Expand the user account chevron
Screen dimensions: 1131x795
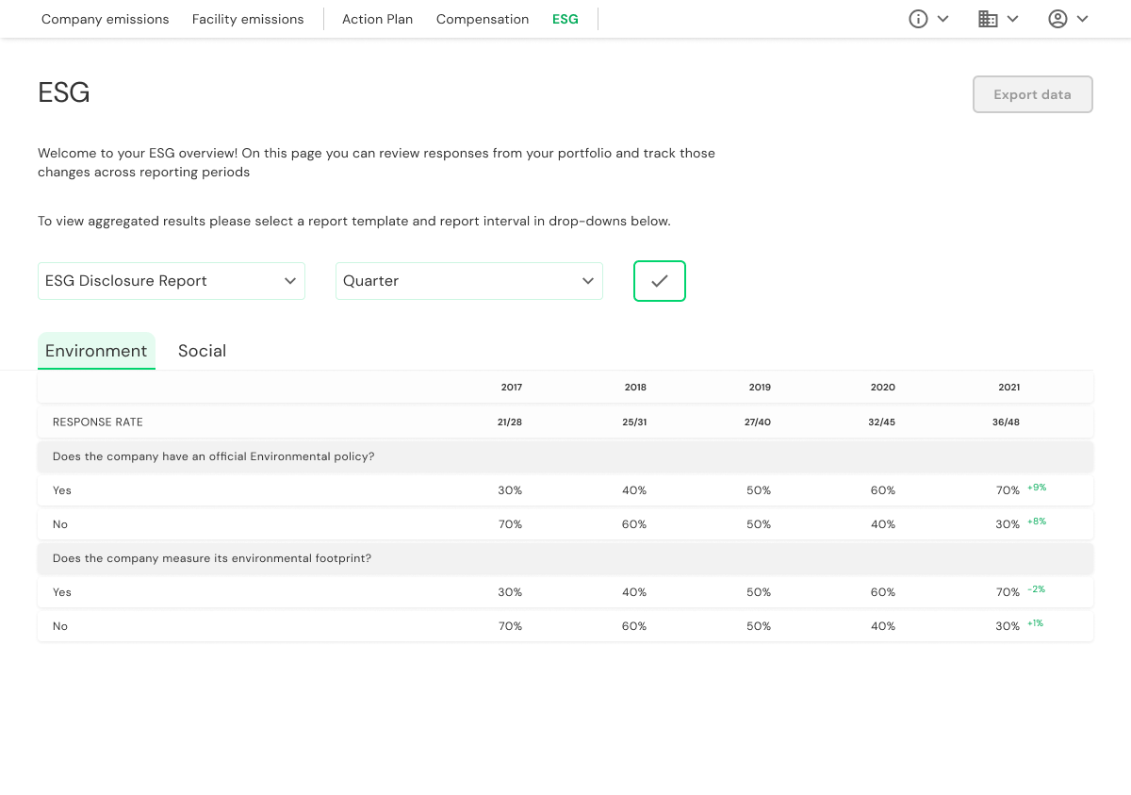click(1082, 19)
